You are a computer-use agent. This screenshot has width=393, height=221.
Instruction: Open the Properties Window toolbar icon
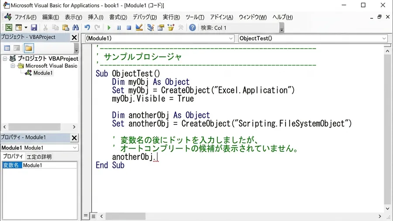tap(161, 28)
